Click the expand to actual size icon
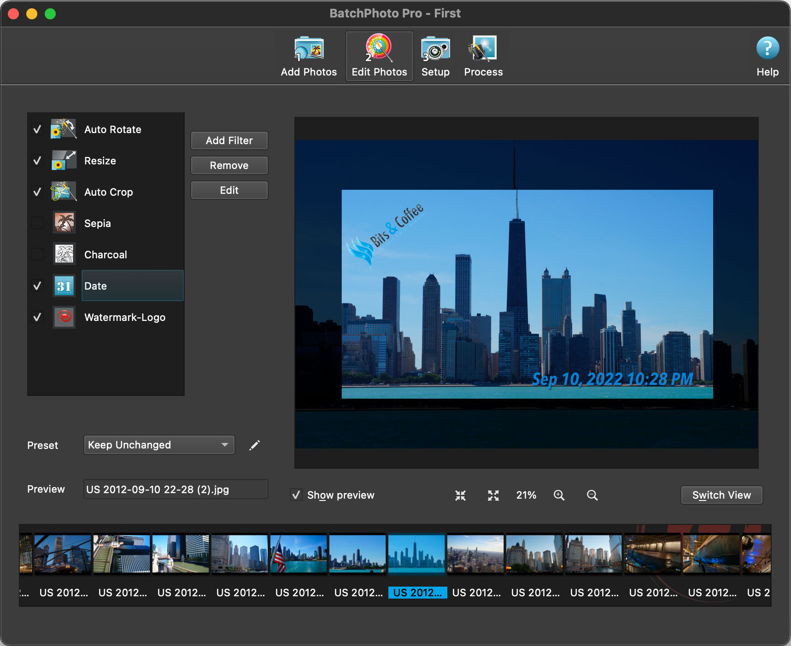 [x=493, y=495]
